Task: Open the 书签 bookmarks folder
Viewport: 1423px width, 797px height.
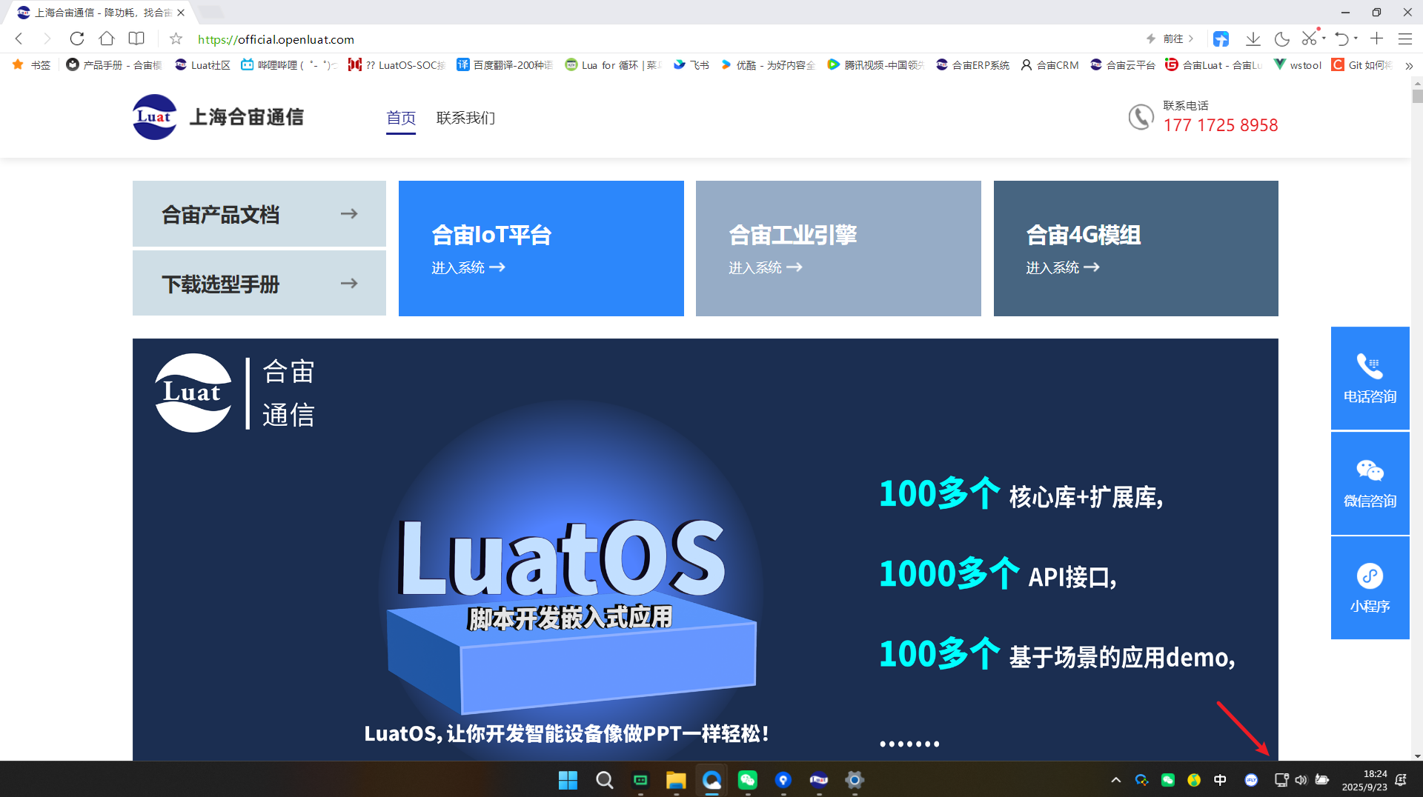Action: pyautogui.click(x=32, y=65)
